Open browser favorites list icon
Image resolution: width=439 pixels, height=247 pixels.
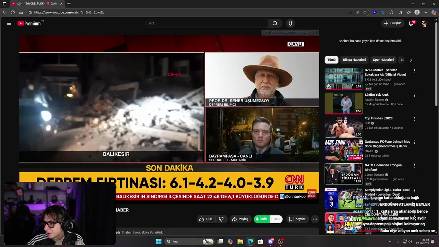(409, 12)
